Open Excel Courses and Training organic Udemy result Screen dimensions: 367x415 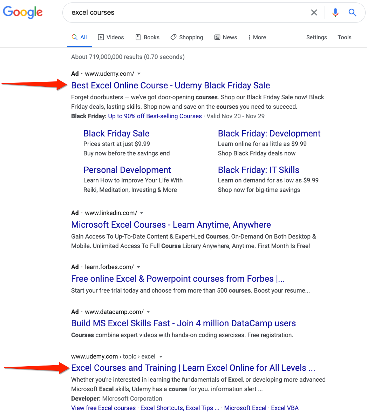click(x=193, y=368)
